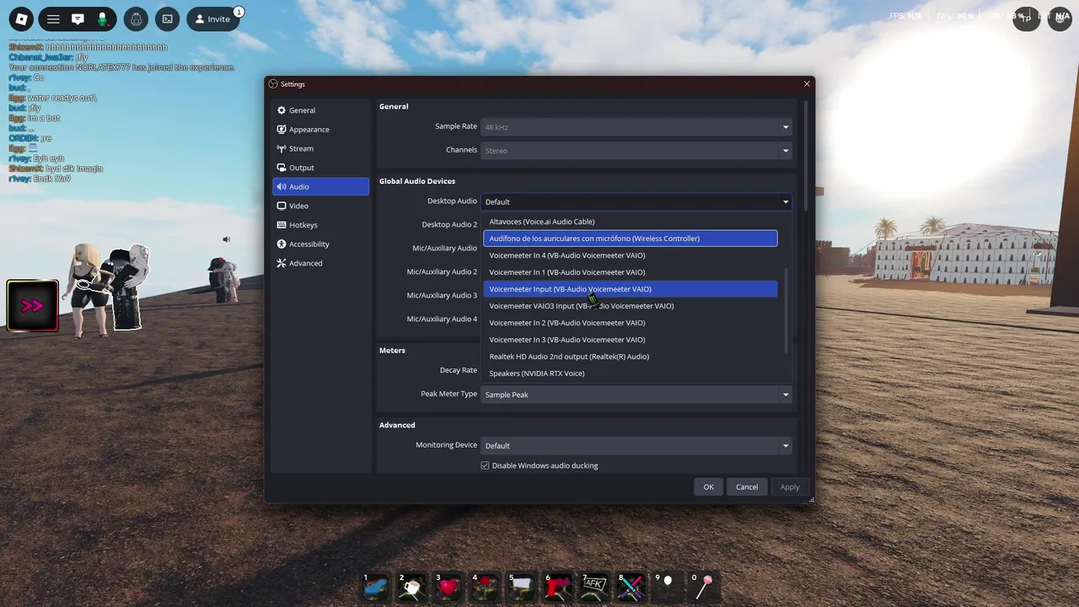Choose Audífono de los auriculares Wireless Controller
Viewport: 1079px width, 607px height.
point(631,239)
